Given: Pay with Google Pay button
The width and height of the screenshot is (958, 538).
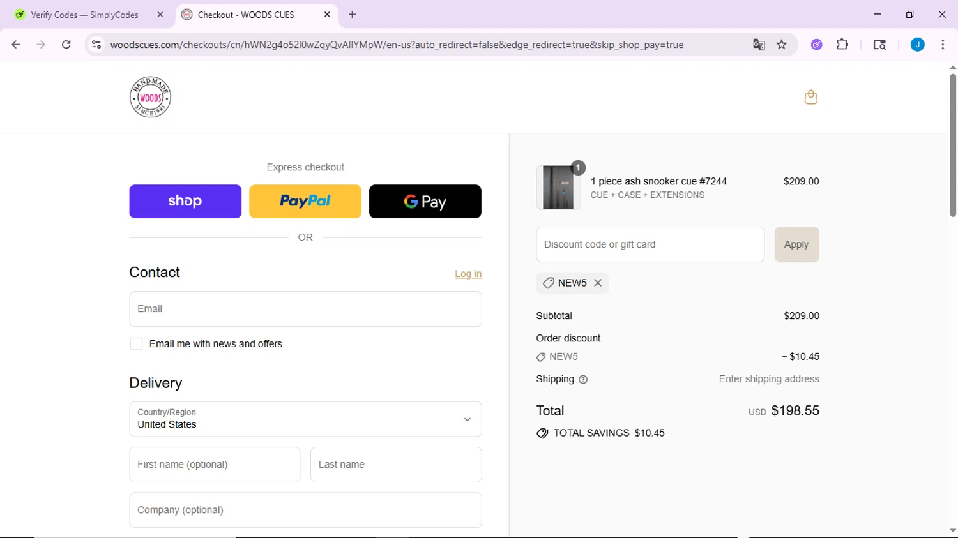Looking at the screenshot, I should (x=425, y=202).
